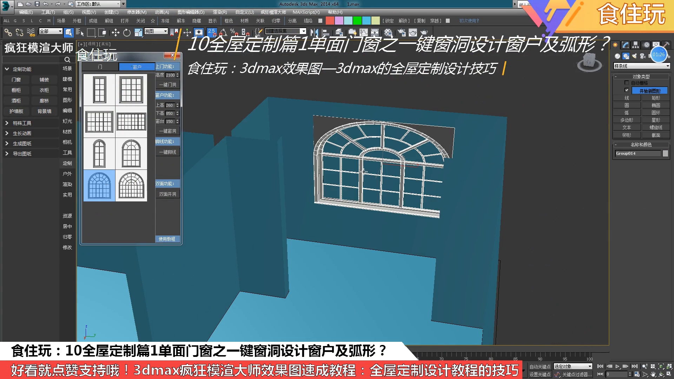Select the arched window thumbnail preset
The width and height of the screenshot is (674, 379).
pyautogui.click(x=99, y=185)
